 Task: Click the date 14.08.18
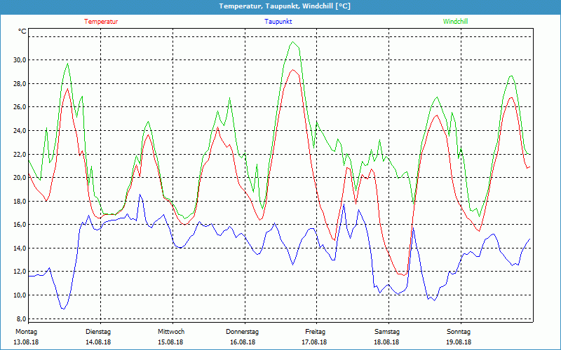[98, 342]
